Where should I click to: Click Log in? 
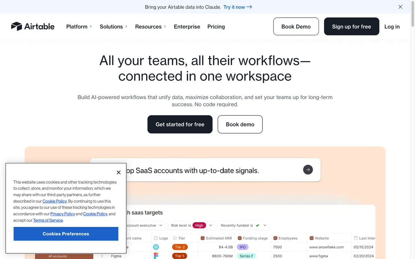(392, 27)
